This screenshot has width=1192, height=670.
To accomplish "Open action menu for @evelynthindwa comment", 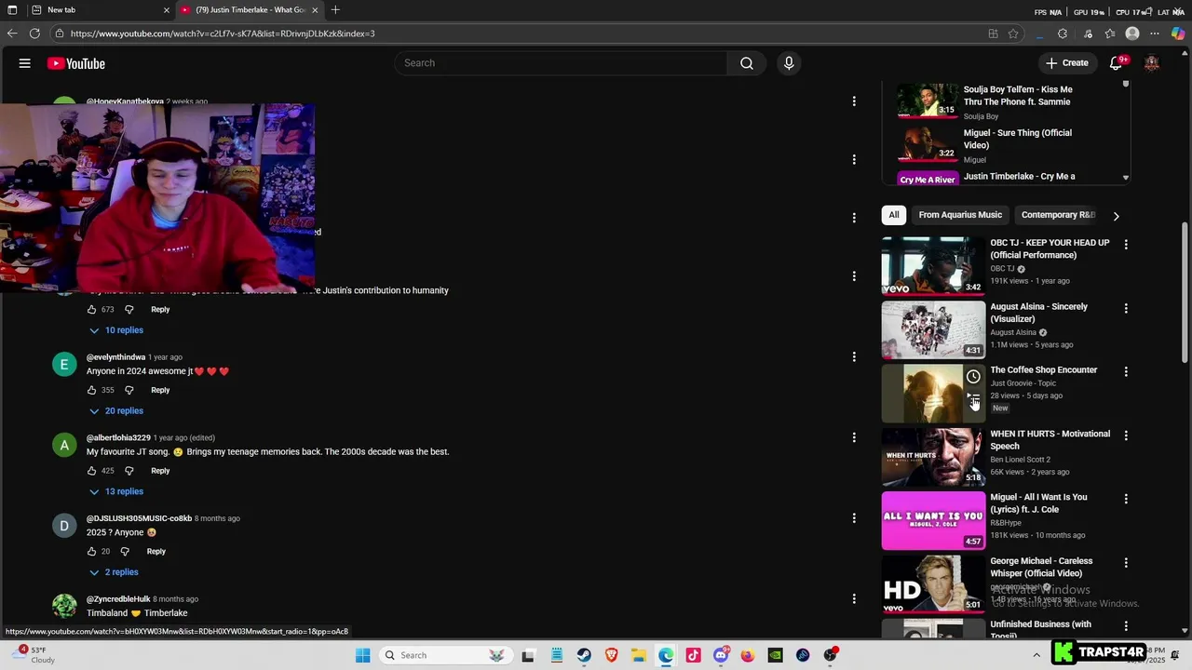I will [854, 357].
